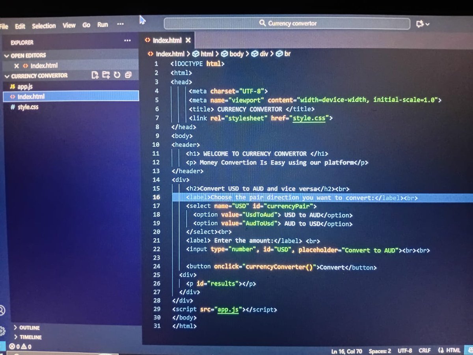
Task: Click the html breadcrumb segment
Action: (207, 54)
